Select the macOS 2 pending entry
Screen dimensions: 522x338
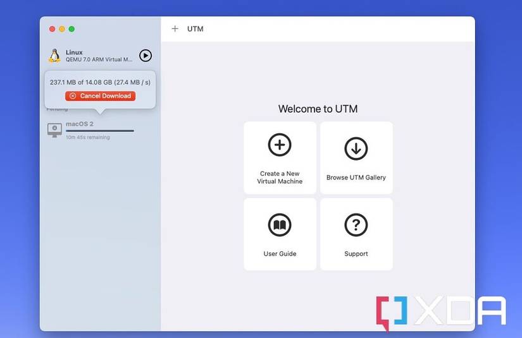[100, 130]
